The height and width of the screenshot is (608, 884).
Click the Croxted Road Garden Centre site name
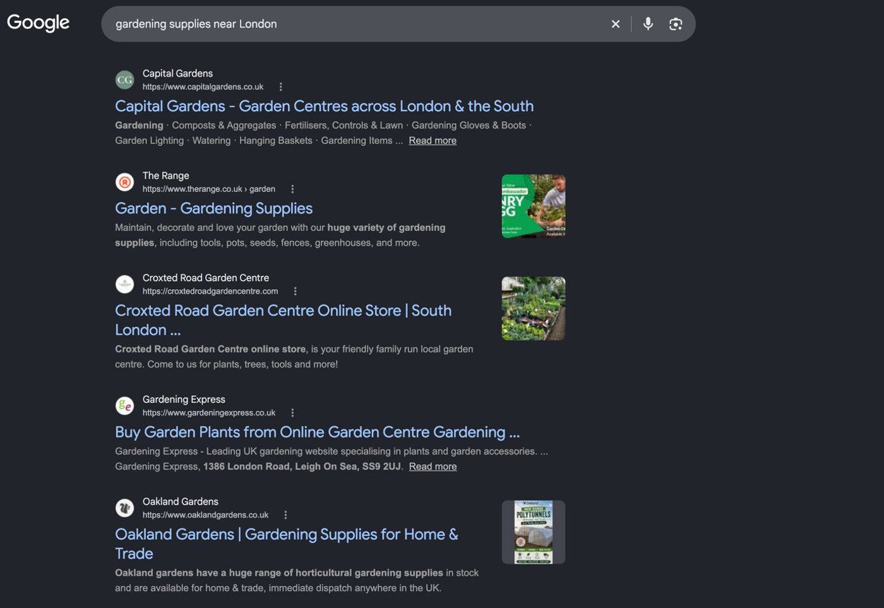click(206, 278)
